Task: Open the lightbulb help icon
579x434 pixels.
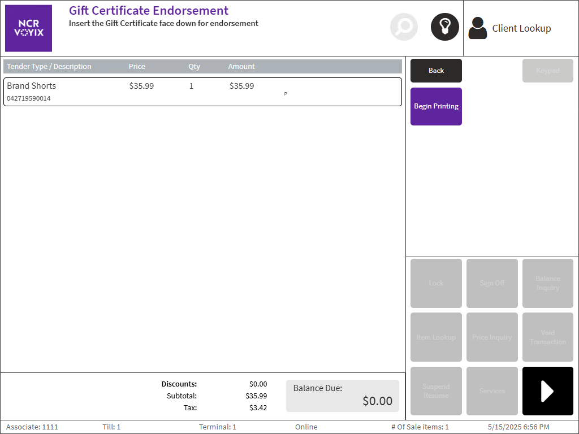Action: 444,27
